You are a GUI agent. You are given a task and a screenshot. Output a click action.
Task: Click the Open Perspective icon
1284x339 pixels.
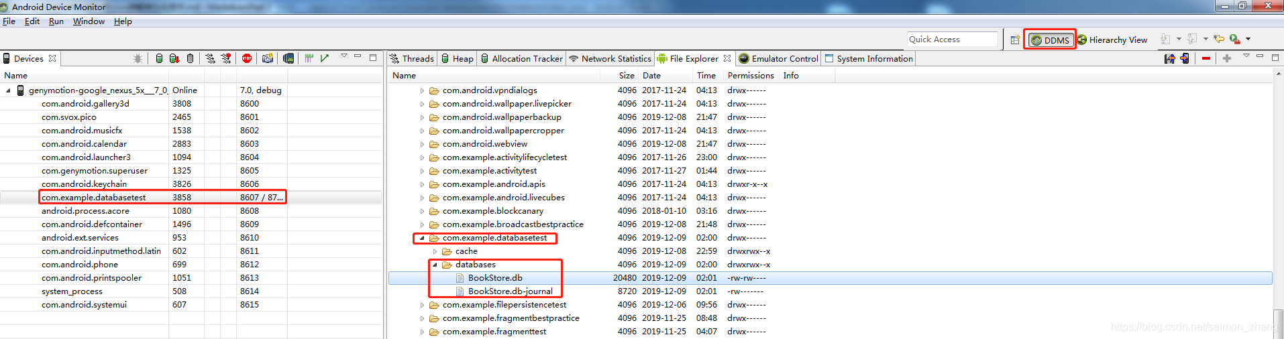point(1015,40)
